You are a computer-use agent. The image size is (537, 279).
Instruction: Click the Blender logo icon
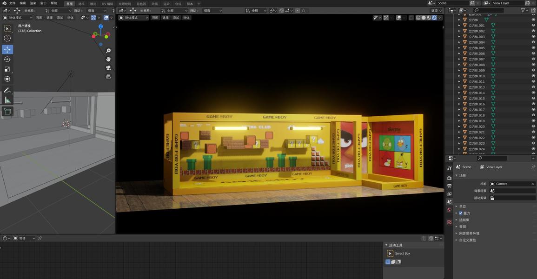(x=4, y=3)
